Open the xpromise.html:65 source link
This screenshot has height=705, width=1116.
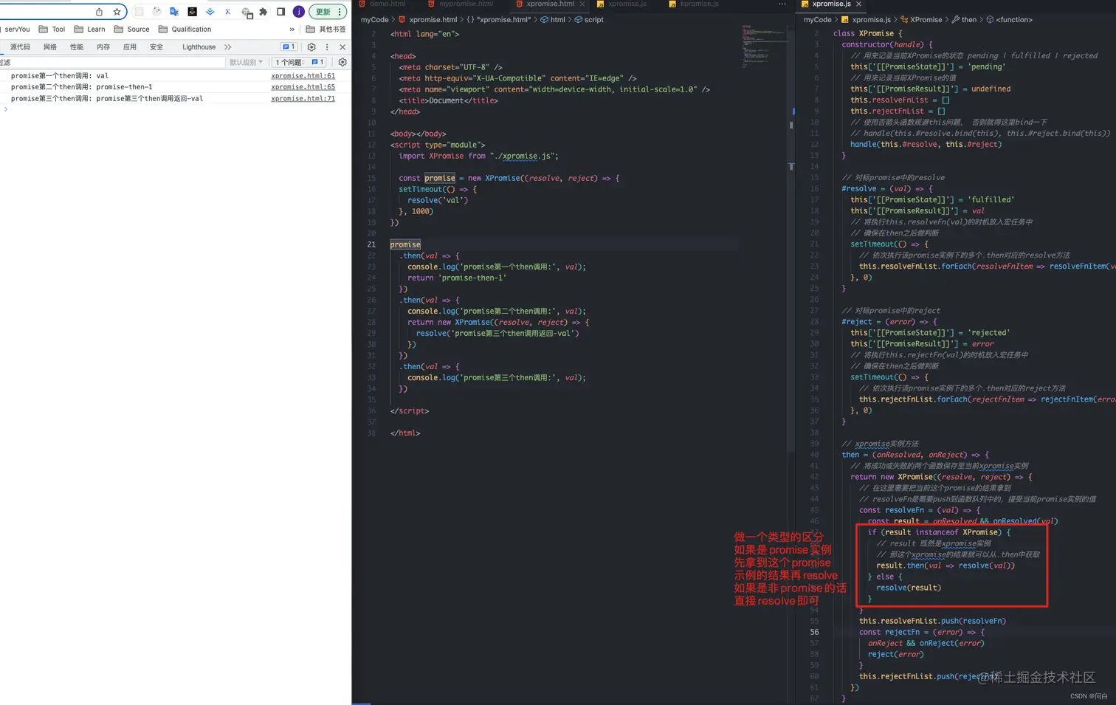[x=303, y=86]
